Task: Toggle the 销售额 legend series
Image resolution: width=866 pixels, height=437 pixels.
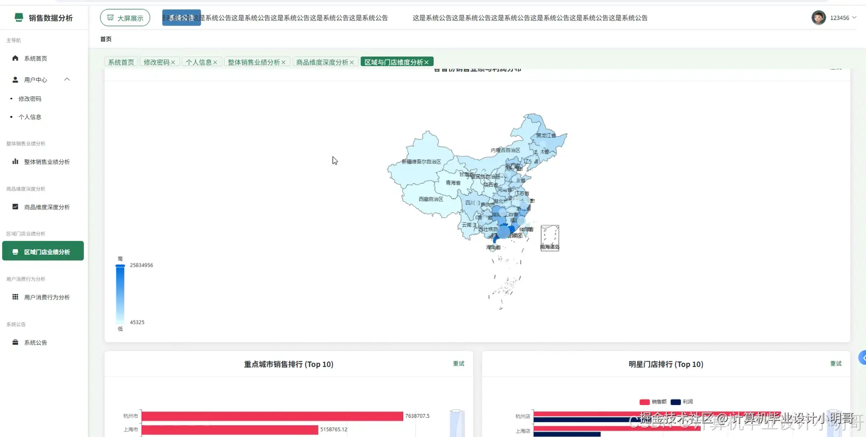Action: pyautogui.click(x=653, y=402)
